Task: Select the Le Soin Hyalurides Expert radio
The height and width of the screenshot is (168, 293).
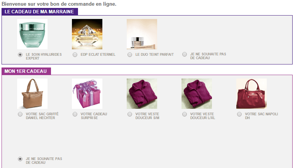Action: 20,55
